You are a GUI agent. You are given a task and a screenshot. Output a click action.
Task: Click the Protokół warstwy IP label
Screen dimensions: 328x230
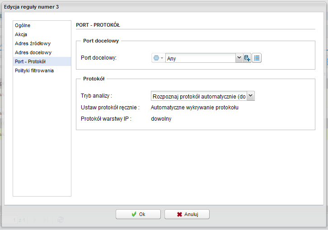pos(106,119)
